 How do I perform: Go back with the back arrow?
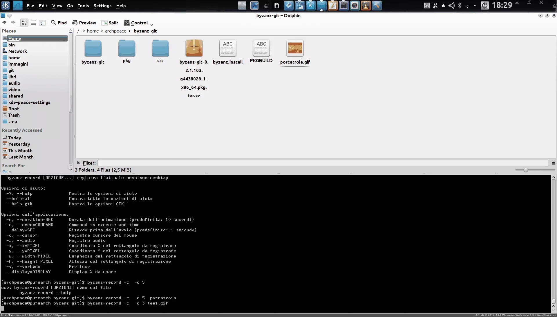point(4,22)
